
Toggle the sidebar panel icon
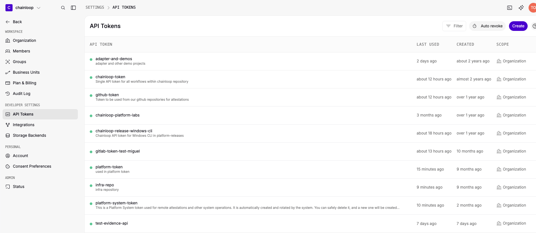(73, 8)
